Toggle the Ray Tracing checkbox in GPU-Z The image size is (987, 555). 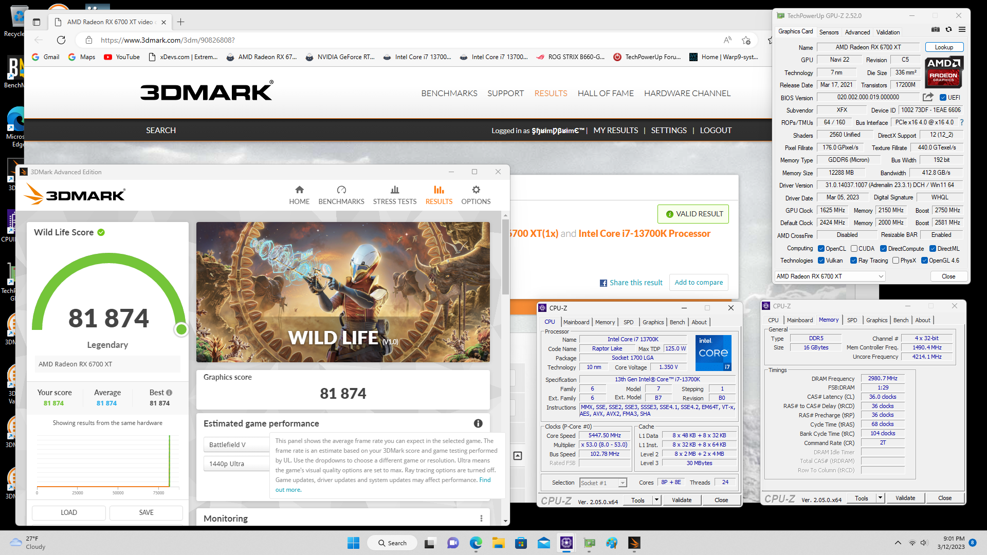click(x=853, y=261)
